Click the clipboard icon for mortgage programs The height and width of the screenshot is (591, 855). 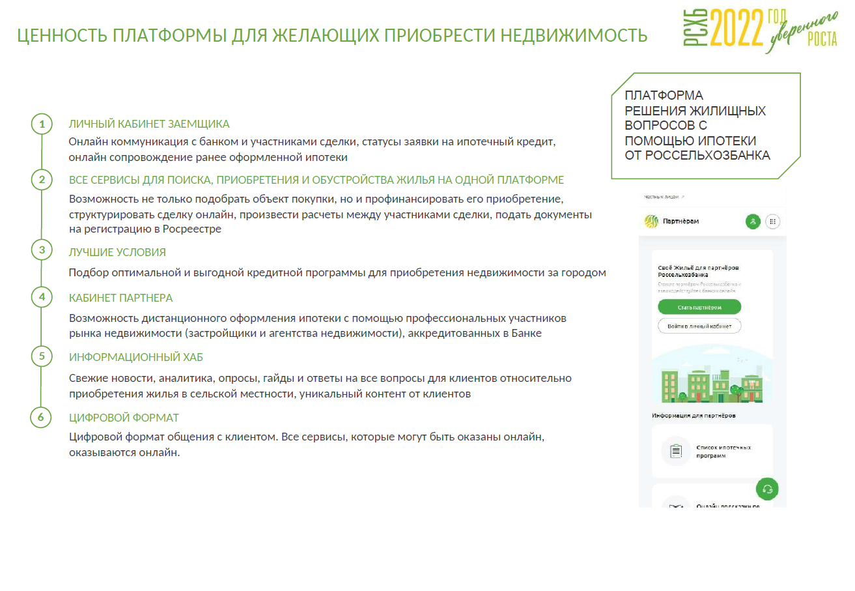[675, 451]
